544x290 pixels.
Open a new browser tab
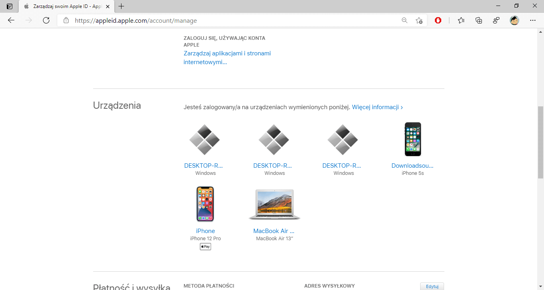coord(121,6)
